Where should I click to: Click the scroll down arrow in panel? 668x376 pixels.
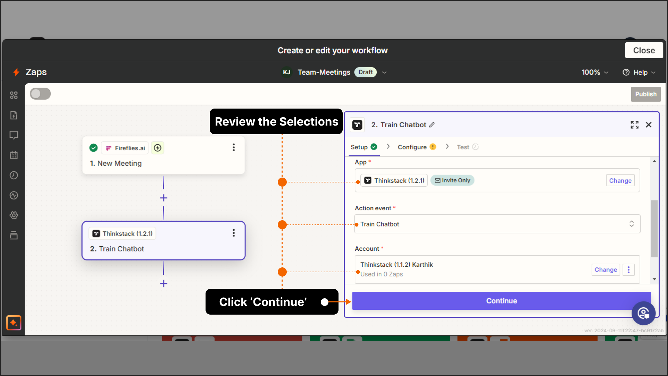[654, 279]
